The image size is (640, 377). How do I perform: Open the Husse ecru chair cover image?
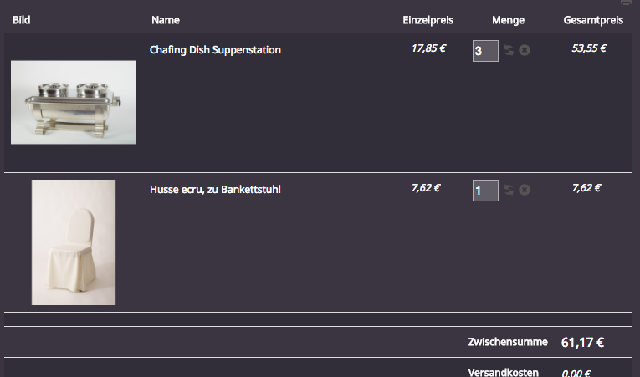click(x=74, y=242)
